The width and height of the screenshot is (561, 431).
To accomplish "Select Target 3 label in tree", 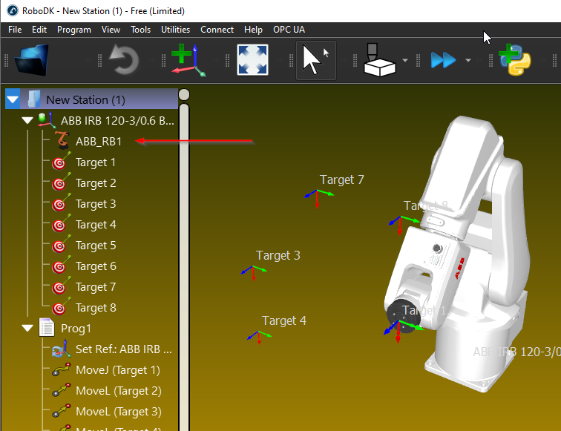I will coord(96,204).
